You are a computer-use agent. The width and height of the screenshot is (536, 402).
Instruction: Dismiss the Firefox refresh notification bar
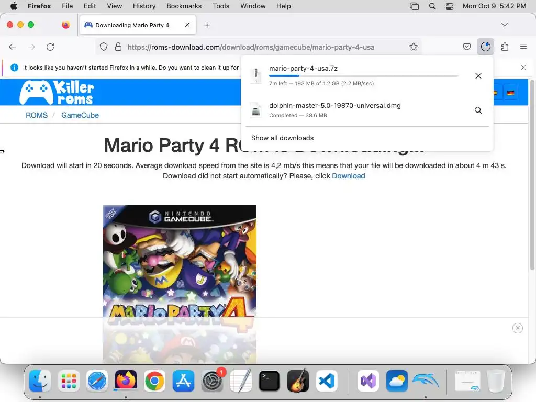523,68
